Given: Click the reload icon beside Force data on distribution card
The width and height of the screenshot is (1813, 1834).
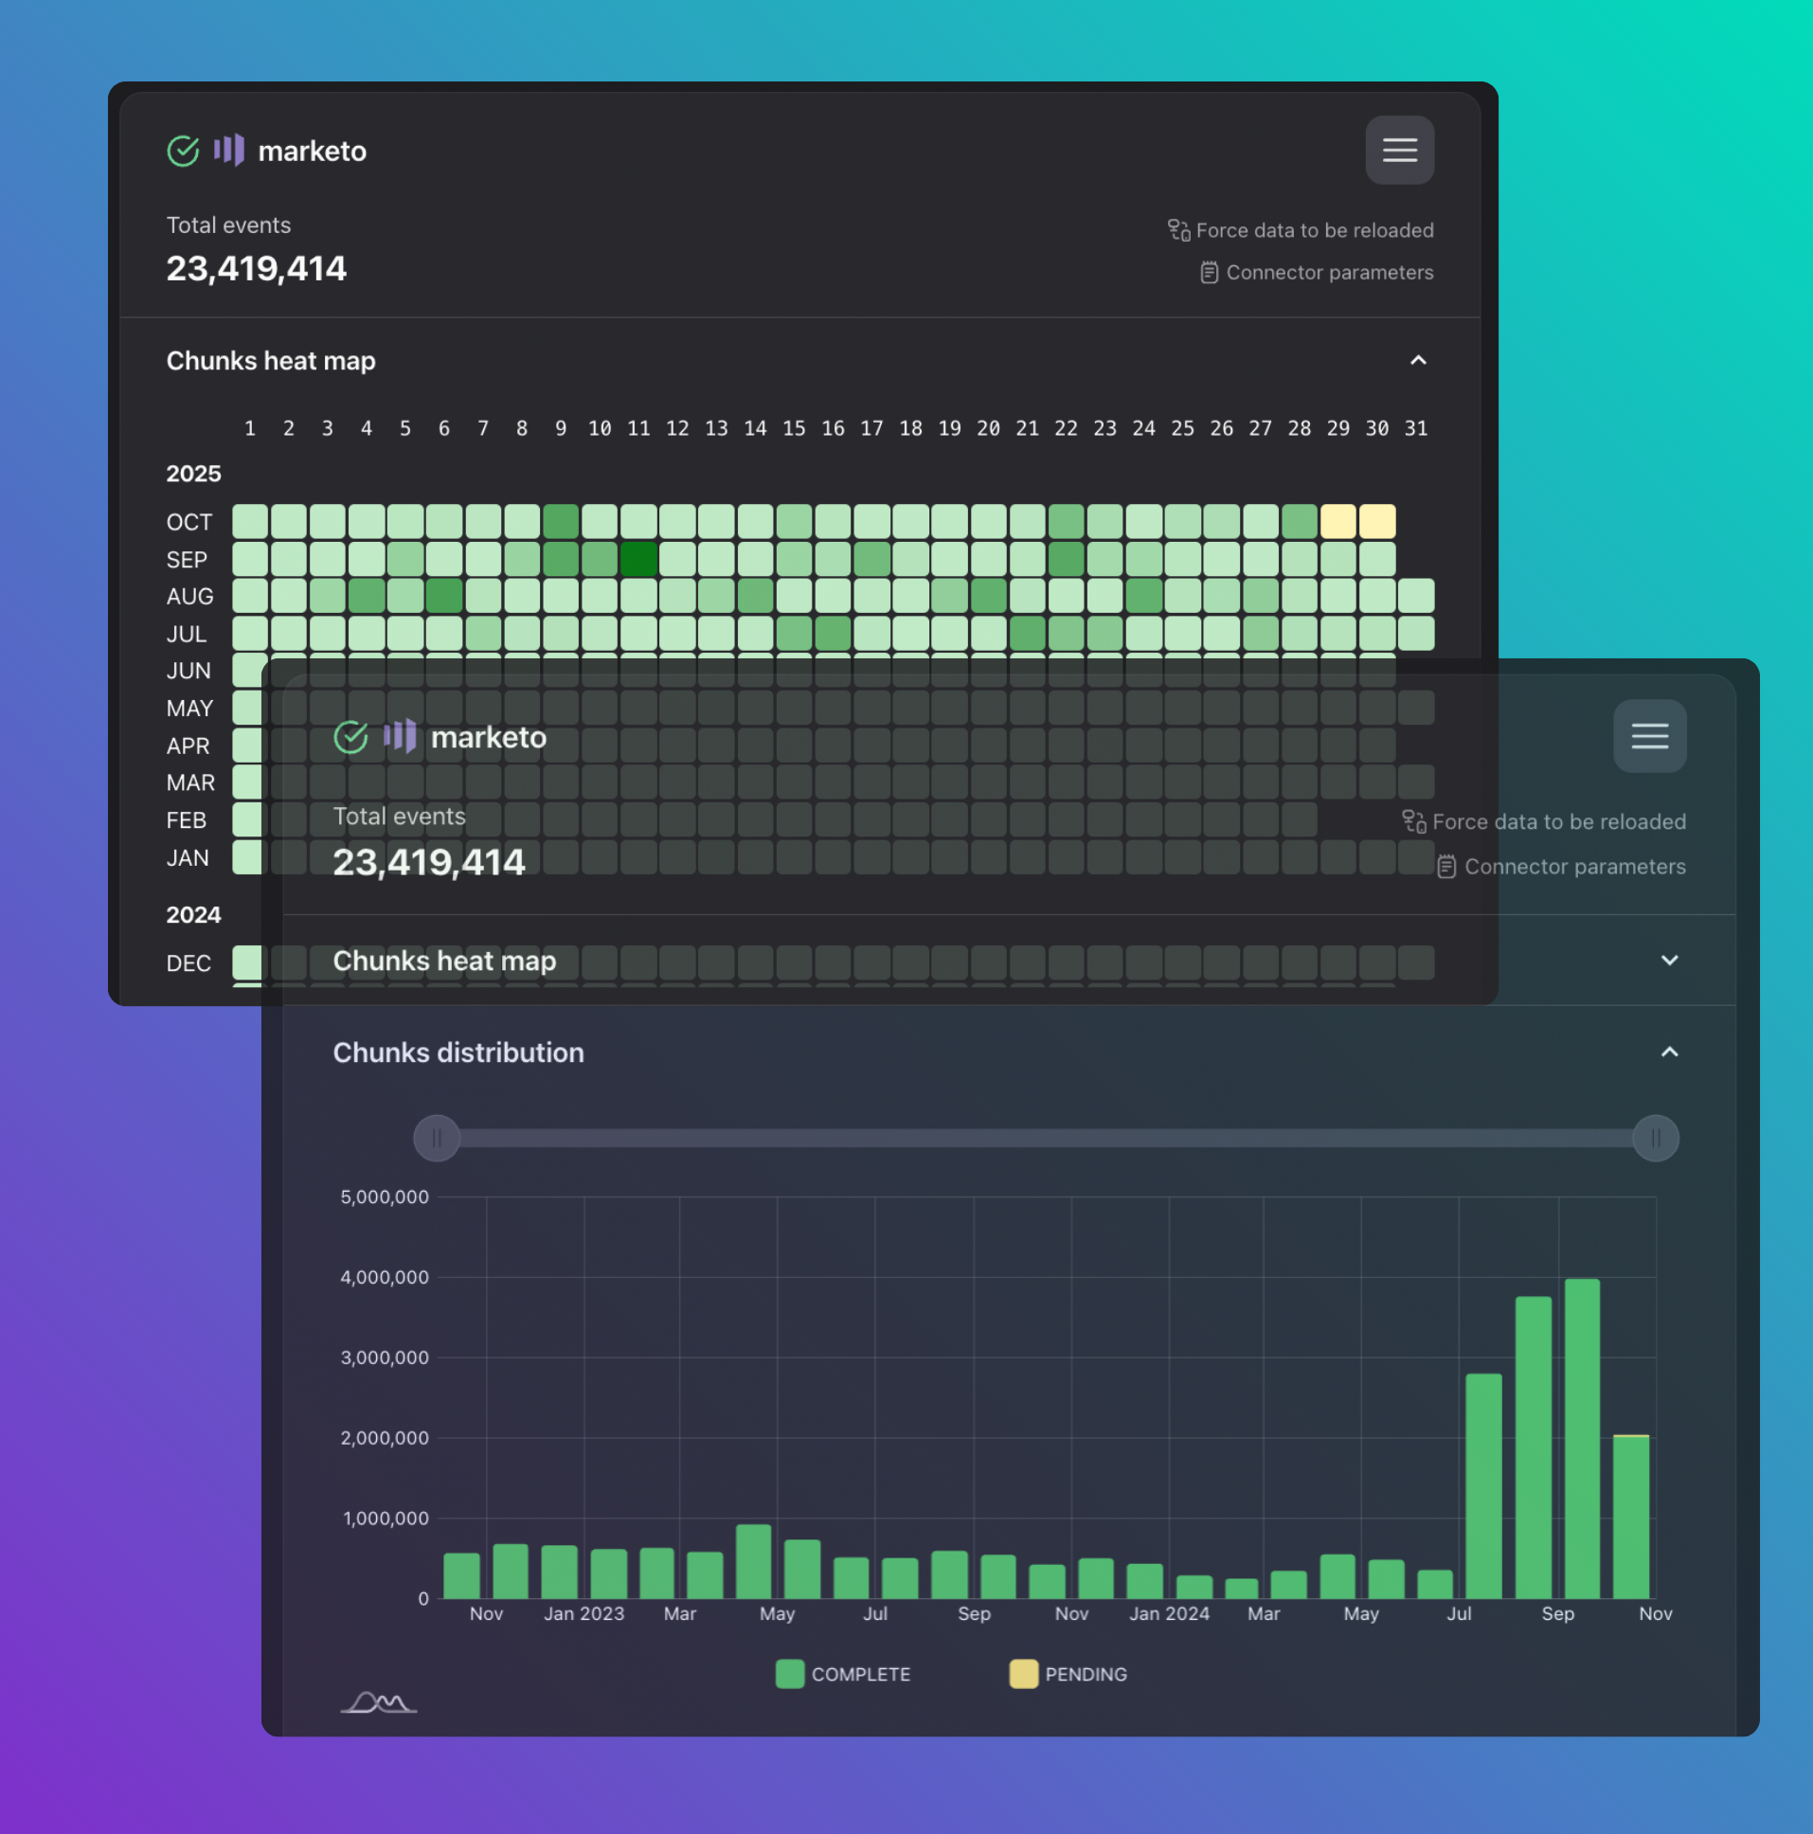Looking at the screenshot, I should (x=1413, y=821).
